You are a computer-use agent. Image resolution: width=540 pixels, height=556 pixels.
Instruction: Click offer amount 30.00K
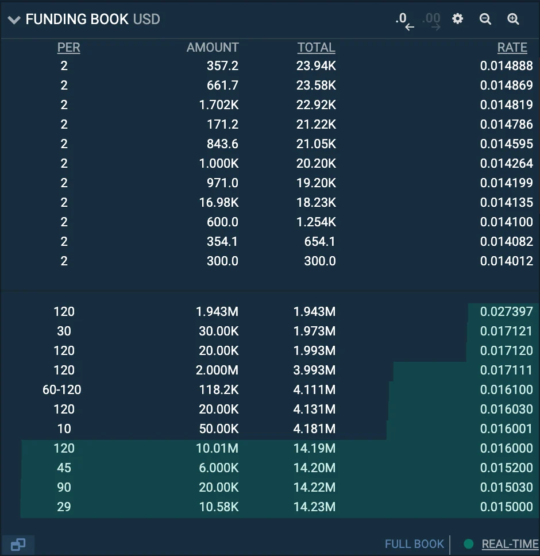[219, 331]
